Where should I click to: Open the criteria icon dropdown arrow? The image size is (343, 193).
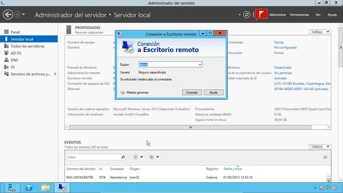coord(141,157)
